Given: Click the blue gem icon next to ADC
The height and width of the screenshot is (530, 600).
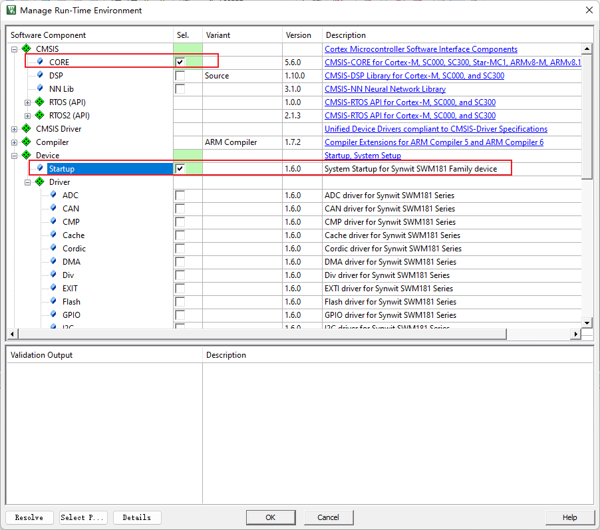Looking at the screenshot, I should [53, 196].
